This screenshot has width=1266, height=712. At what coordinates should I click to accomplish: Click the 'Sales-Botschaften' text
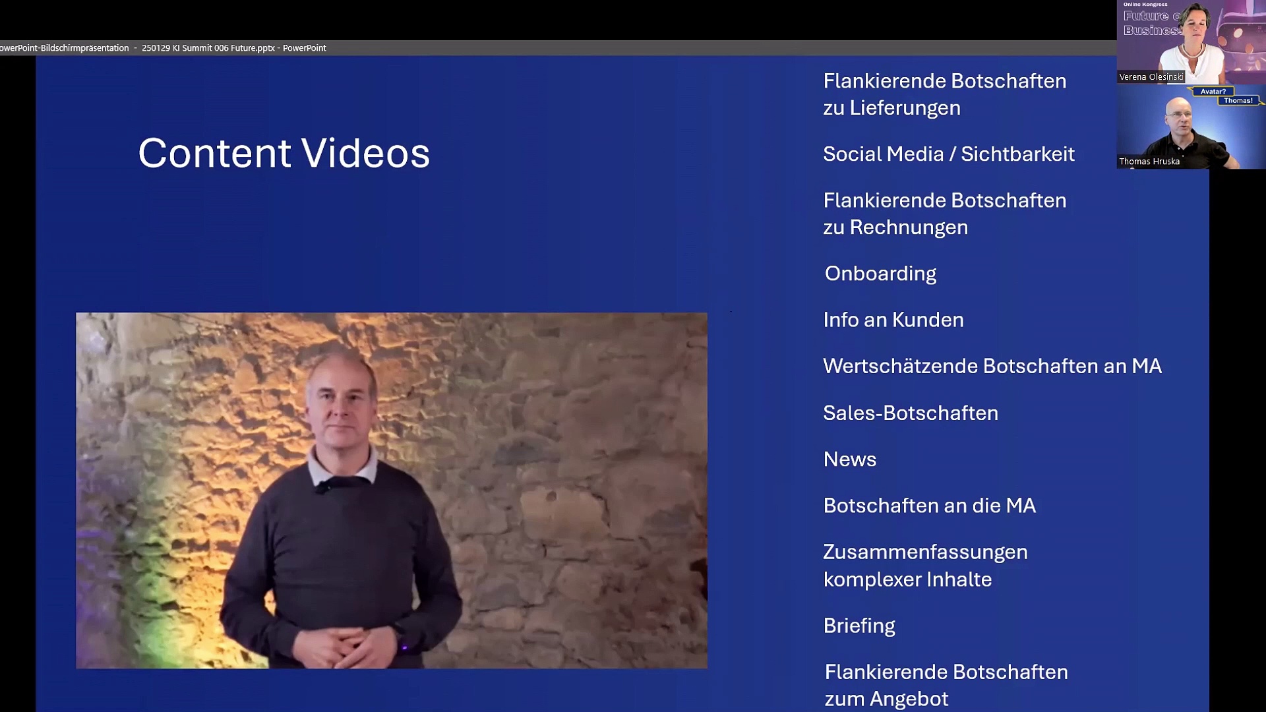(910, 413)
